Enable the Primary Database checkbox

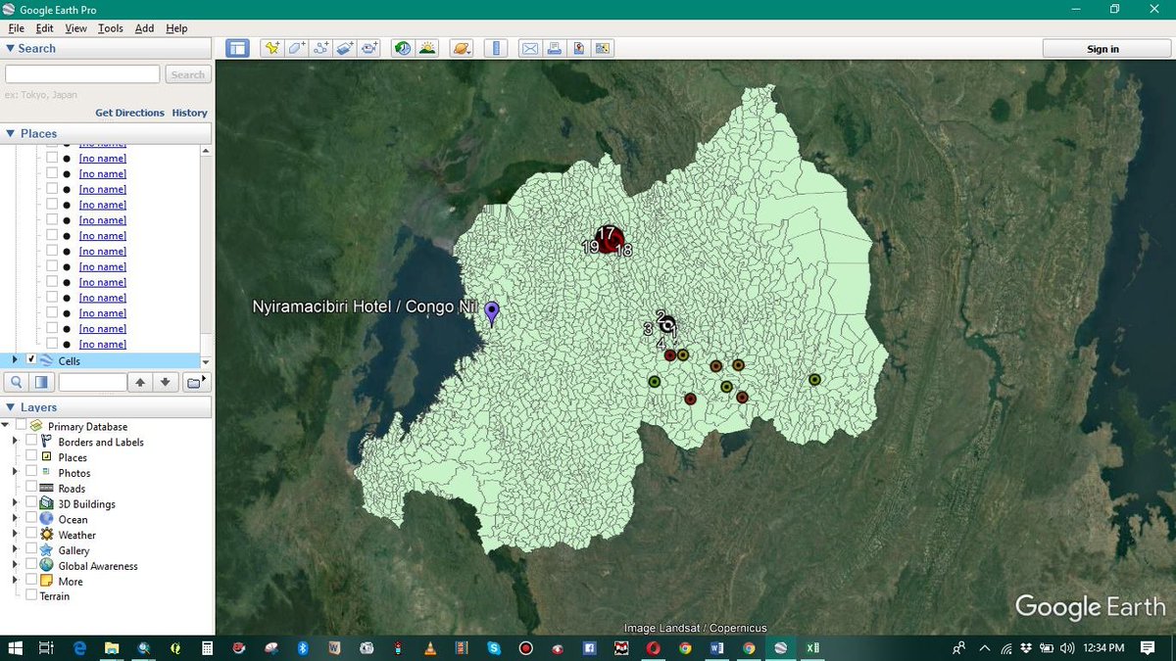point(21,426)
